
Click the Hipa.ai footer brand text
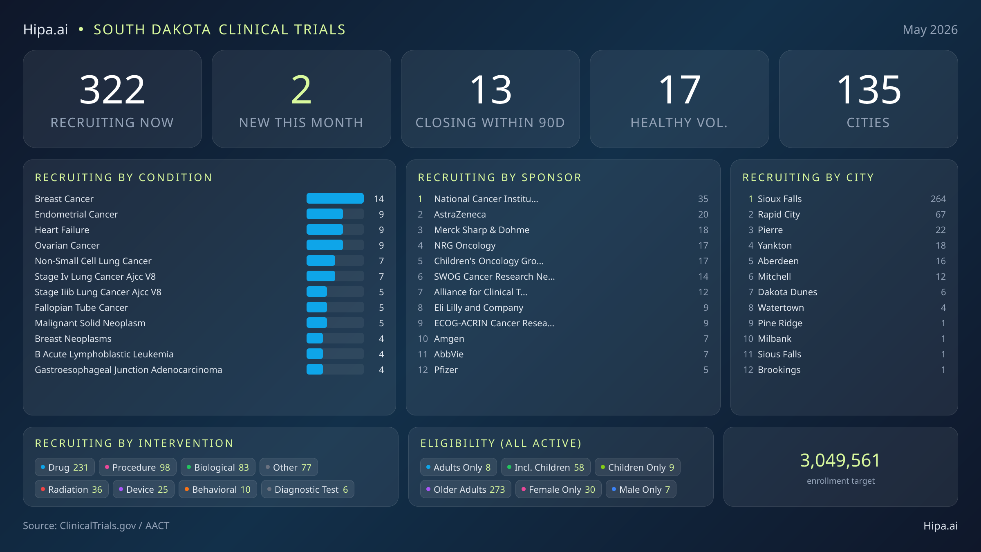click(x=941, y=525)
